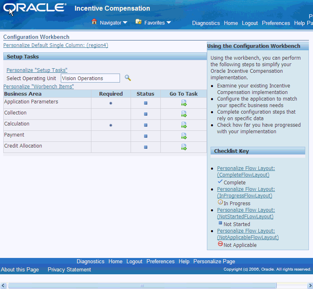Screen dimensions: 313x289
Task: Search operating units with magnifier icon
Action: click(x=128, y=78)
